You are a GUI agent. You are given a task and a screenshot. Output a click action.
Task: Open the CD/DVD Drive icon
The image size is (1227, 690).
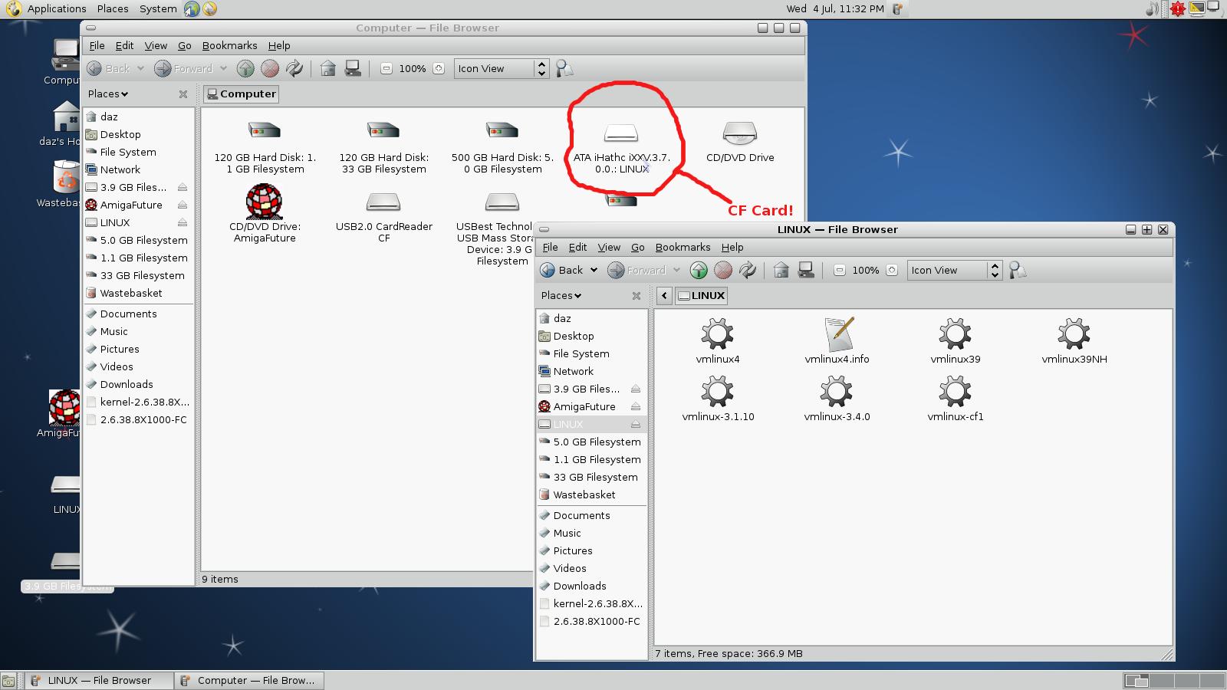tap(740, 135)
